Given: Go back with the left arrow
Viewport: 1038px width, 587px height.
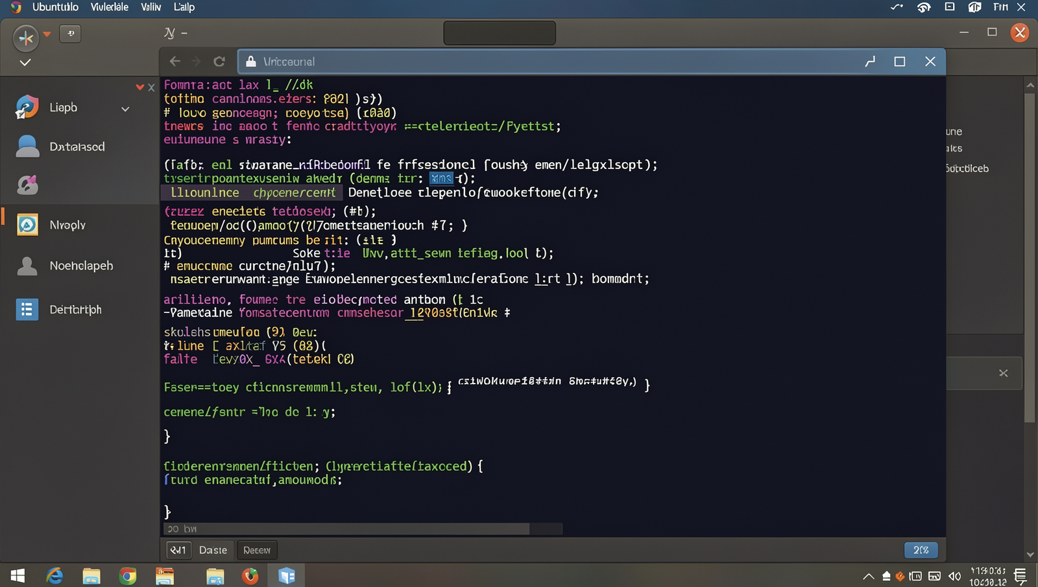Looking at the screenshot, I should click(x=175, y=62).
